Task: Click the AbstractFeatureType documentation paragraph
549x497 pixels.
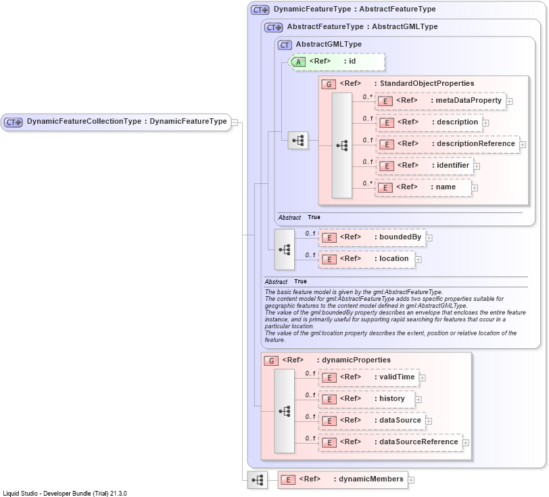Action: pyautogui.click(x=395, y=316)
